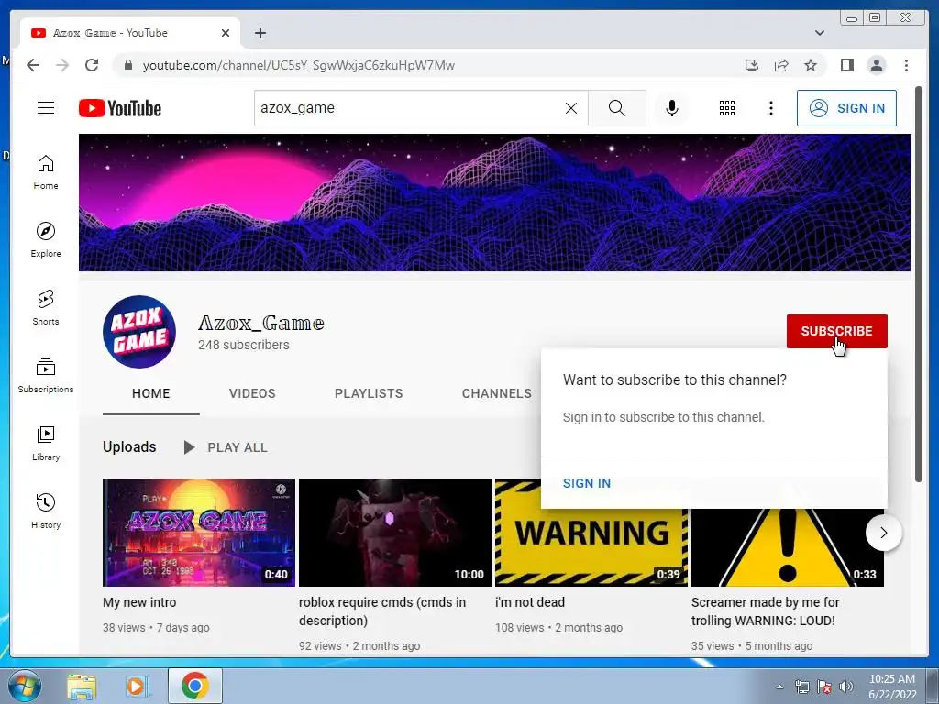Install app icon in address bar
The width and height of the screenshot is (939, 704).
pos(752,65)
